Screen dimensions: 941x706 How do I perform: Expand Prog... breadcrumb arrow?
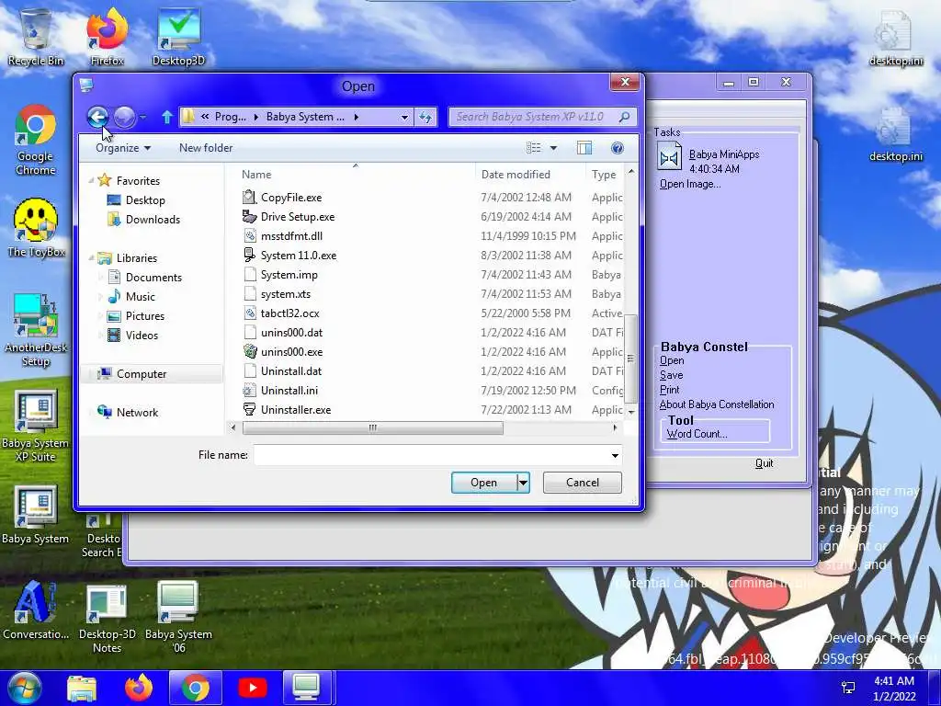click(256, 117)
